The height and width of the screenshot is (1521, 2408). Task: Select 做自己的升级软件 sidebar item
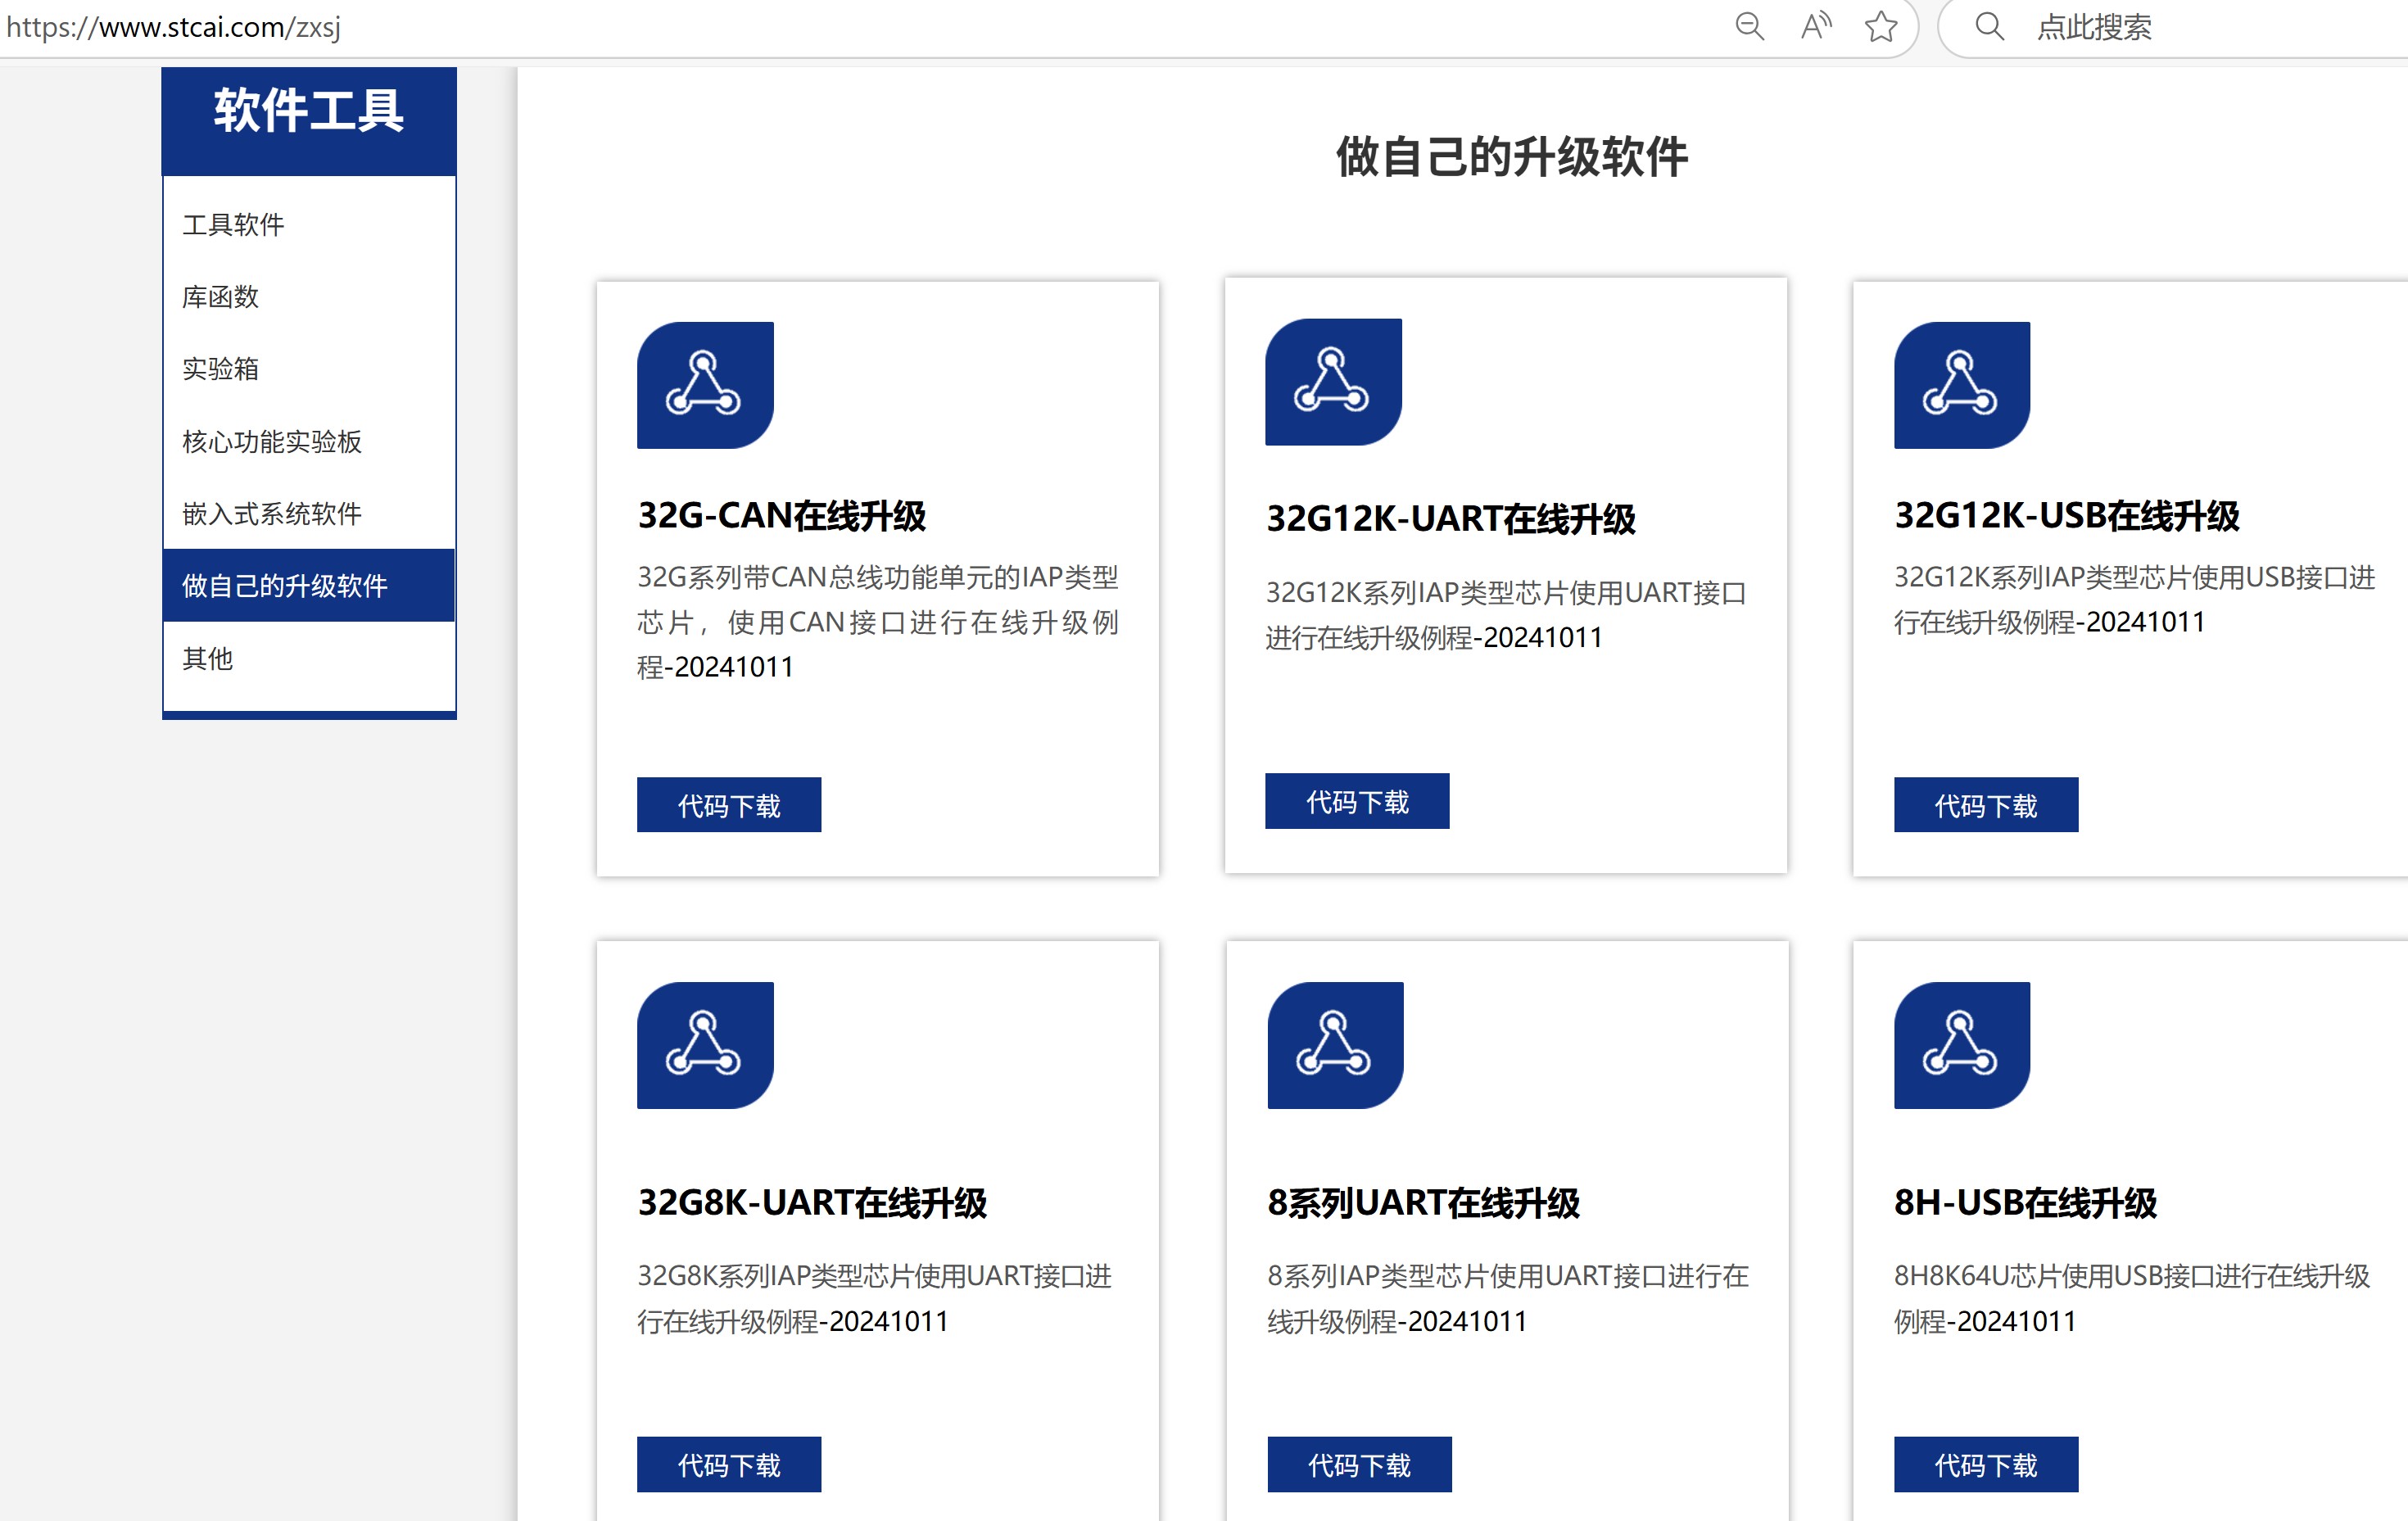(309, 585)
